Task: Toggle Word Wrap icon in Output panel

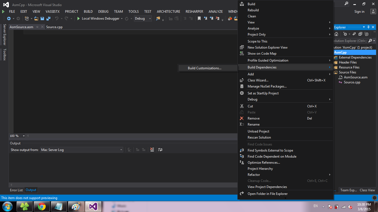Action: pos(160,150)
